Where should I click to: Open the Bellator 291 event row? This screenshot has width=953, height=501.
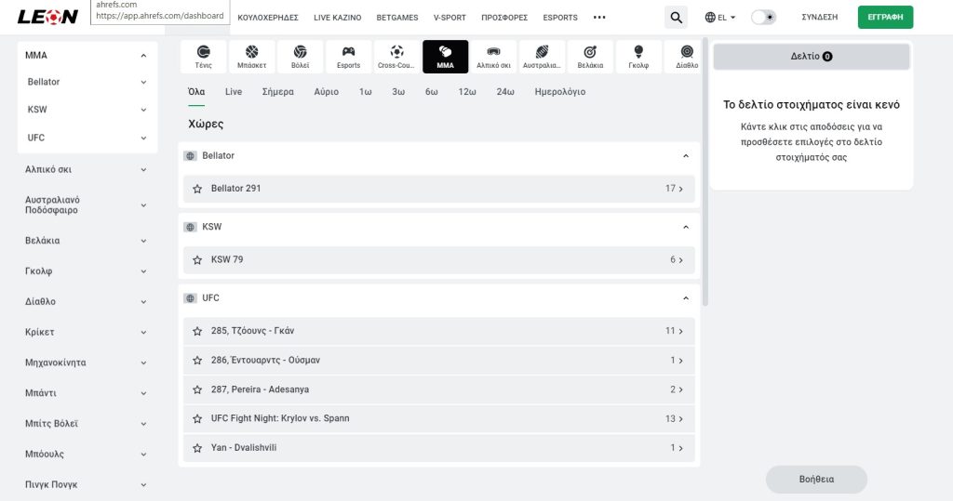click(x=439, y=189)
